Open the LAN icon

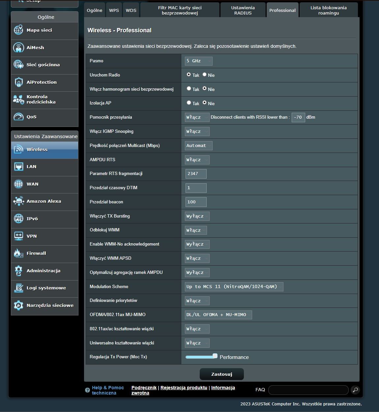[x=18, y=166]
